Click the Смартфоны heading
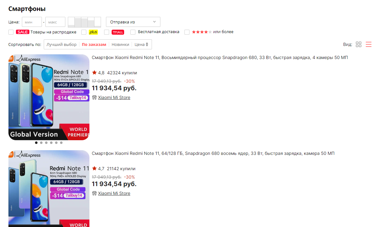 (x=27, y=9)
